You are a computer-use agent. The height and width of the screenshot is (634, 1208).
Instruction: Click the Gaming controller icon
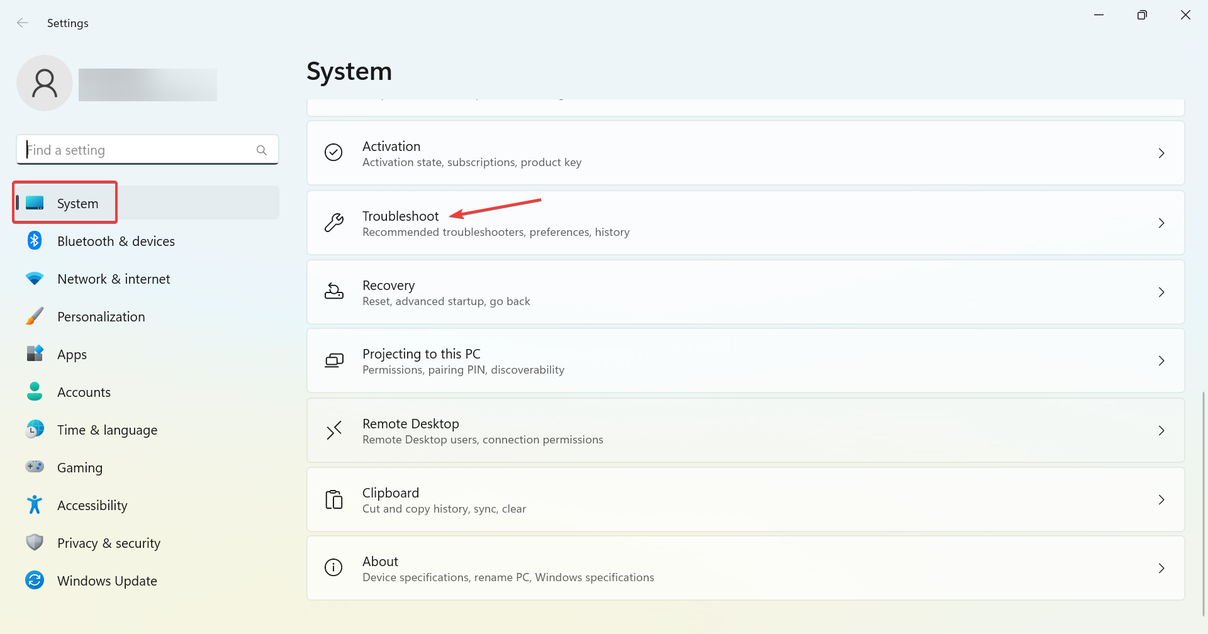(35, 467)
